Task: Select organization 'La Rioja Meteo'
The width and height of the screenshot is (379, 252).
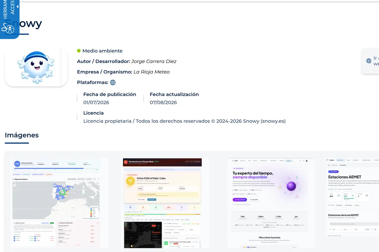Action: [152, 72]
